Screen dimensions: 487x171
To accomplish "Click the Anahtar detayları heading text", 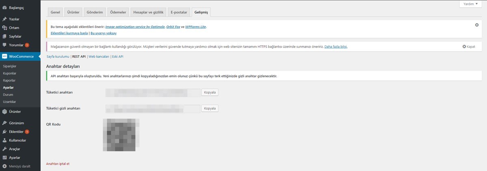I will coord(63,66).
